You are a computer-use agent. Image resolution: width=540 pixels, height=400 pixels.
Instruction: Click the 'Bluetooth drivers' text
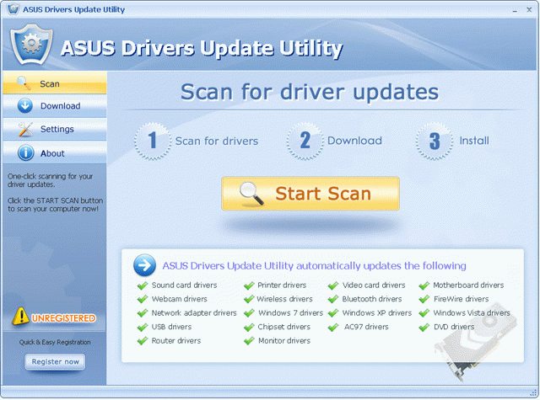pos(372,299)
